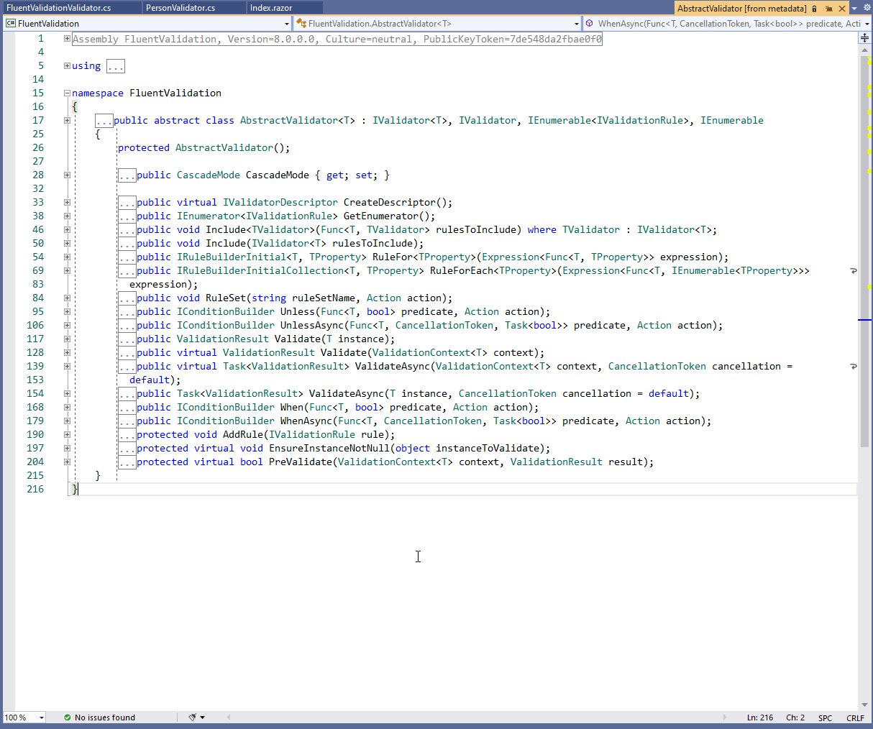Open the tab settings gear icon

coord(867,8)
